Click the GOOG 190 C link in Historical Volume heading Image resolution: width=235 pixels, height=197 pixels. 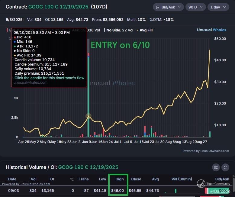click(88, 167)
